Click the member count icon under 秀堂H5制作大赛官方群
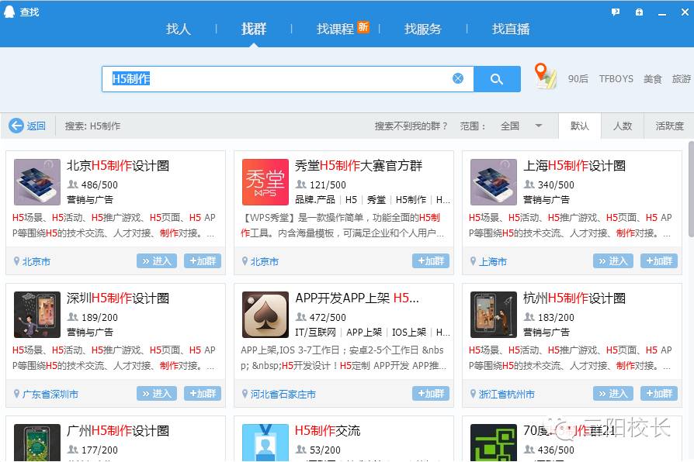This screenshot has height=462, width=694. pyautogui.click(x=301, y=184)
